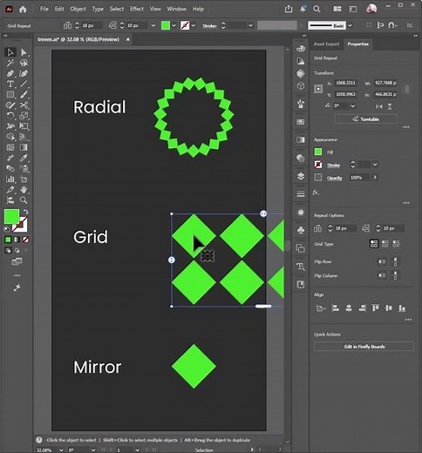Toggle Flip Column vertical option
The height and width of the screenshot is (453, 422).
pos(395,275)
